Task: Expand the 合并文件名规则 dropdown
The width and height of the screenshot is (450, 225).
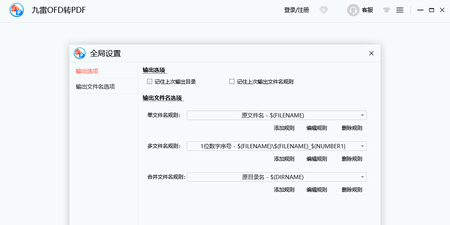Action: pyautogui.click(x=363, y=177)
